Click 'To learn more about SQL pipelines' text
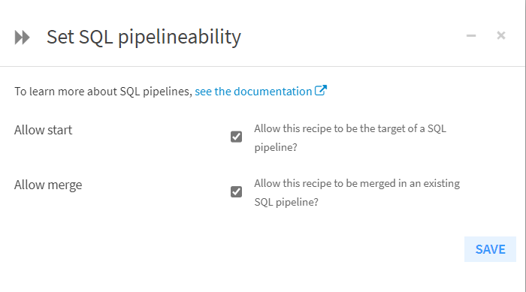The image size is (526, 292). tap(103, 92)
